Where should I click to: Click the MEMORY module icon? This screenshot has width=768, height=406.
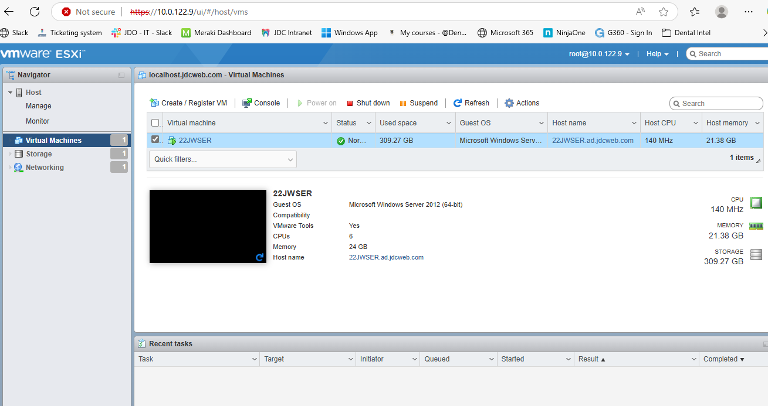(x=756, y=226)
